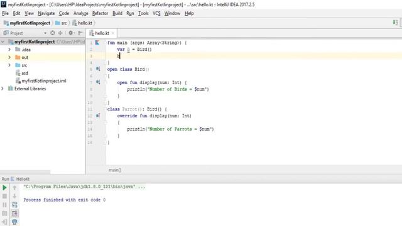The width and height of the screenshot is (402, 226).
Task: Click the hello.kt breadcrumb in navigation bar
Action: tap(82, 23)
